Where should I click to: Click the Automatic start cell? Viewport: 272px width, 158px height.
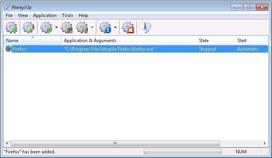[x=248, y=49]
